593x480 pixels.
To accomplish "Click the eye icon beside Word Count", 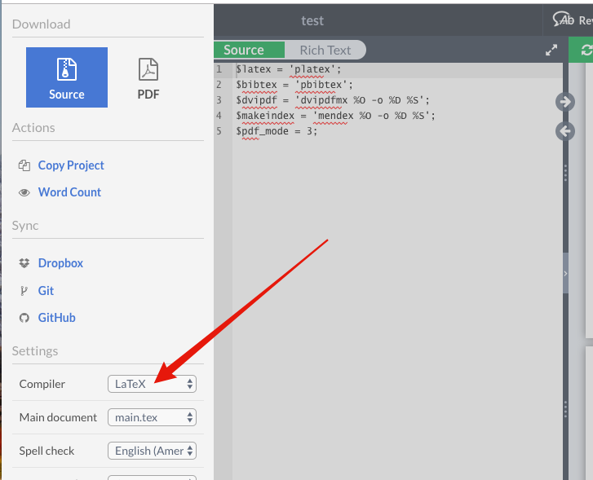I will pos(24,193).
